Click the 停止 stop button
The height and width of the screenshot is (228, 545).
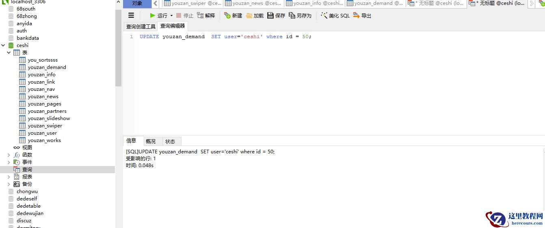coord(185,15)
